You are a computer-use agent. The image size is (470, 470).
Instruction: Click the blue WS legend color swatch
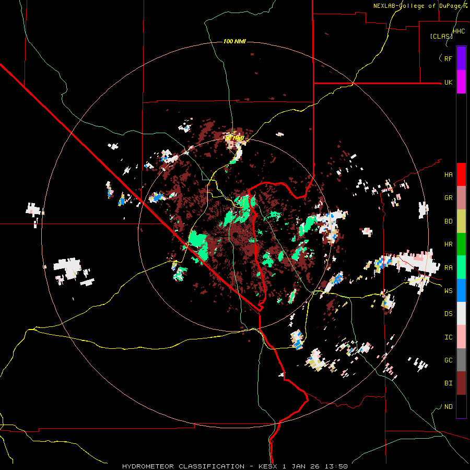461,290
